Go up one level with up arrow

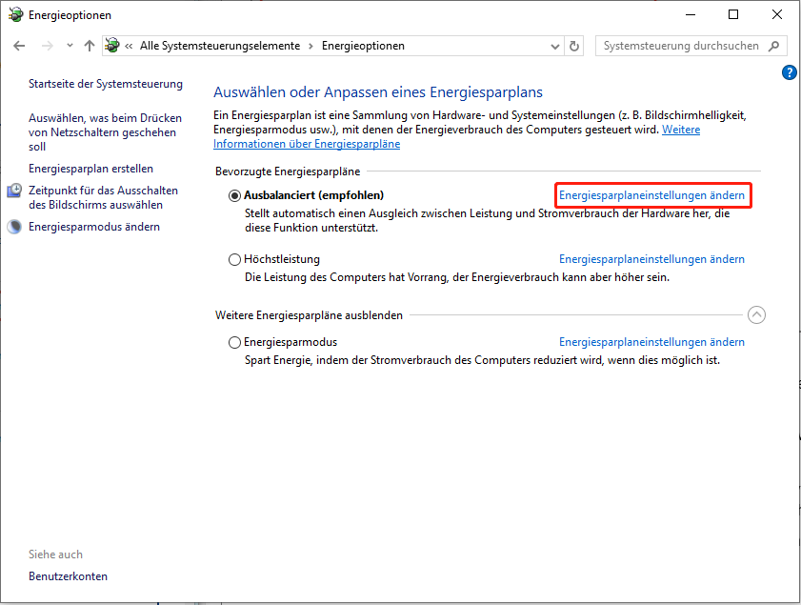[90, 46]
